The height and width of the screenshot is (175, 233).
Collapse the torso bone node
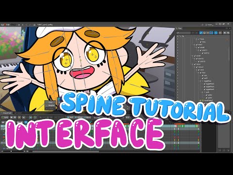coord(193,64)
